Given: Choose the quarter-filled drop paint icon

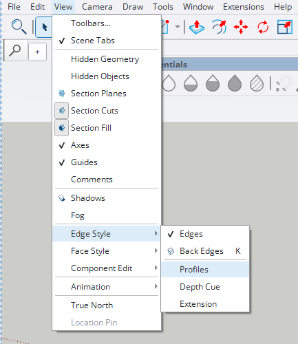Looking at the screenshot, I should (191, 83).
